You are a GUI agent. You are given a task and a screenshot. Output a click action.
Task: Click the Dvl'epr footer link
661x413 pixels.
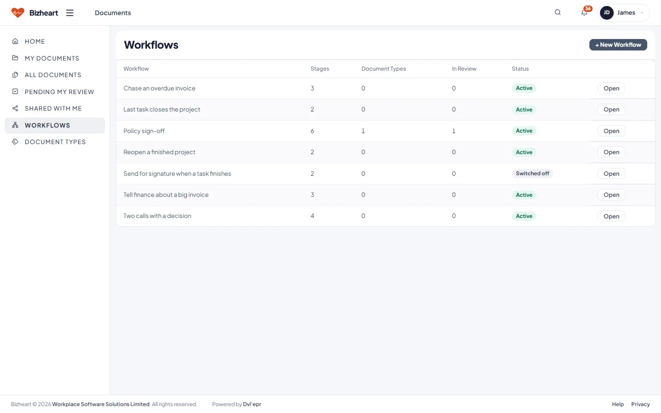pos(252,404)
